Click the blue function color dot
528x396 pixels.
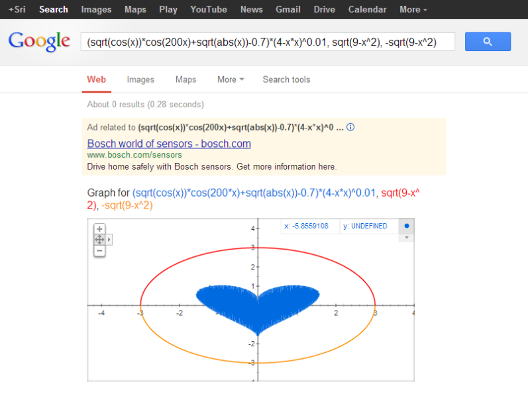[x=407, y=226]
